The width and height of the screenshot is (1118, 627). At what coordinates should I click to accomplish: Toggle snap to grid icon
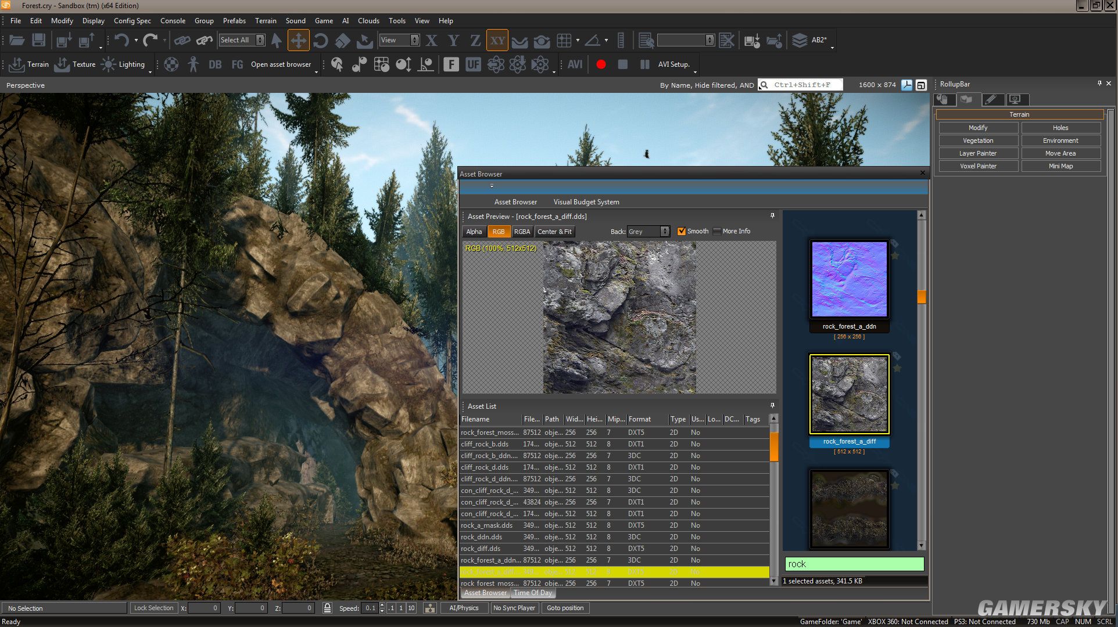click(564, 40)
